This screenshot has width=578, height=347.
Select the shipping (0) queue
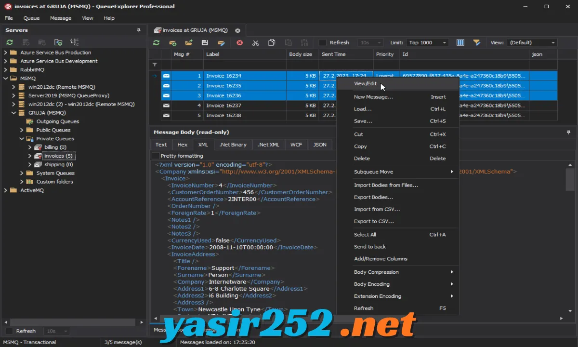tap(58, 164)
